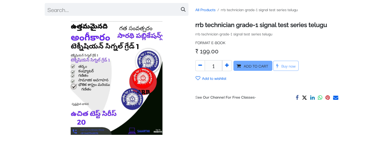This screenshot has height=146, width=380.
Task: Increase quantity with plus button
Action: [227, 66]
